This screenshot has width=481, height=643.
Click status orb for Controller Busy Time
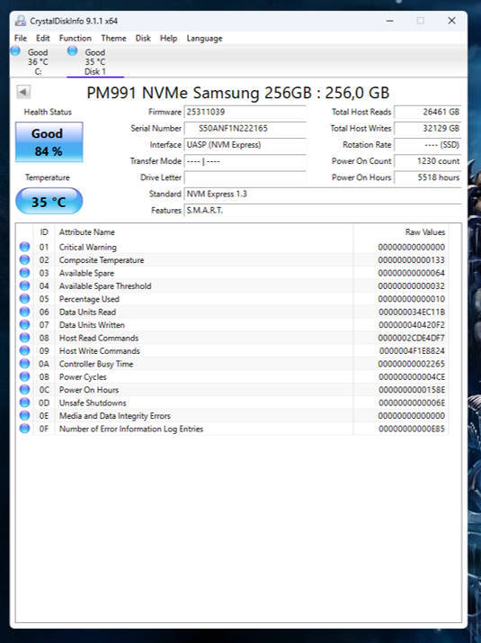(24, 363)
